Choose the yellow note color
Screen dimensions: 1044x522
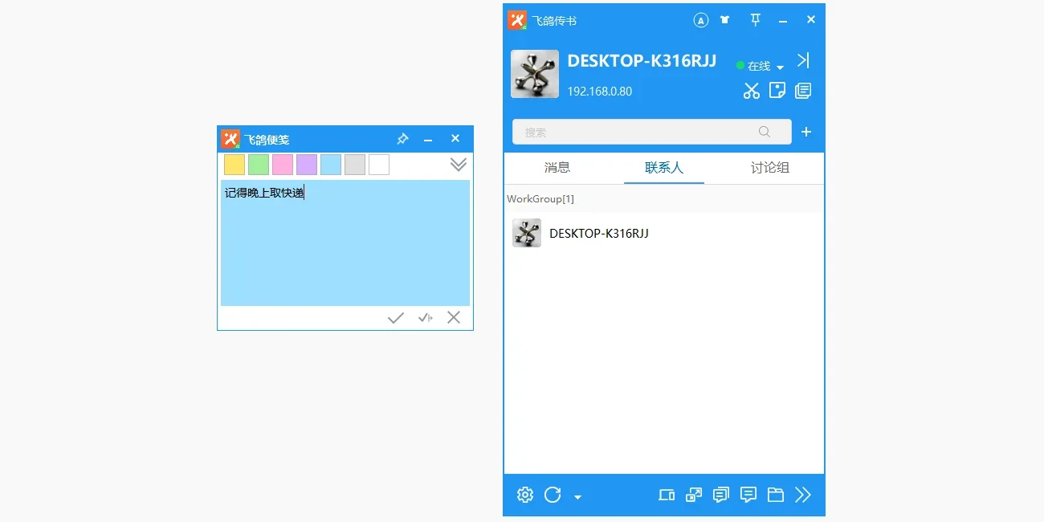(x=234, y=165)
